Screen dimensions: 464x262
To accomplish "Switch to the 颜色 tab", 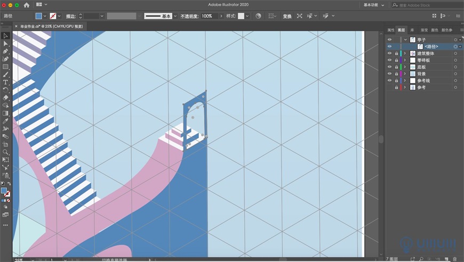I will coord(435,30).
